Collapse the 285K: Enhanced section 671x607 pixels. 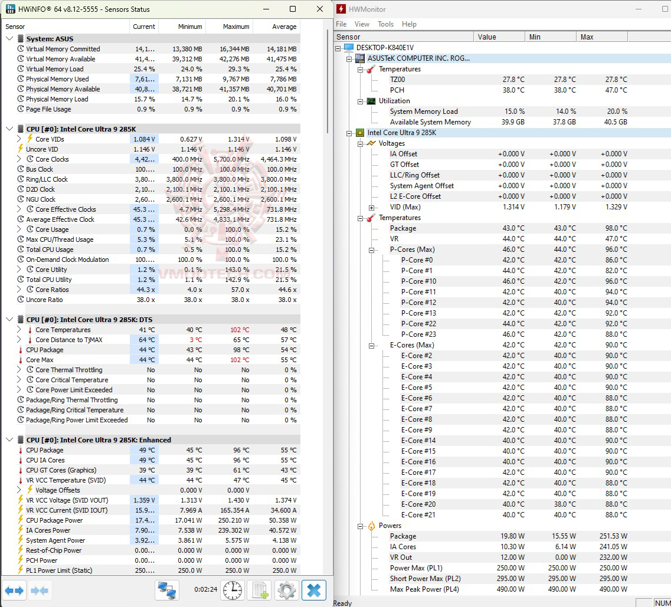(9, 439)
